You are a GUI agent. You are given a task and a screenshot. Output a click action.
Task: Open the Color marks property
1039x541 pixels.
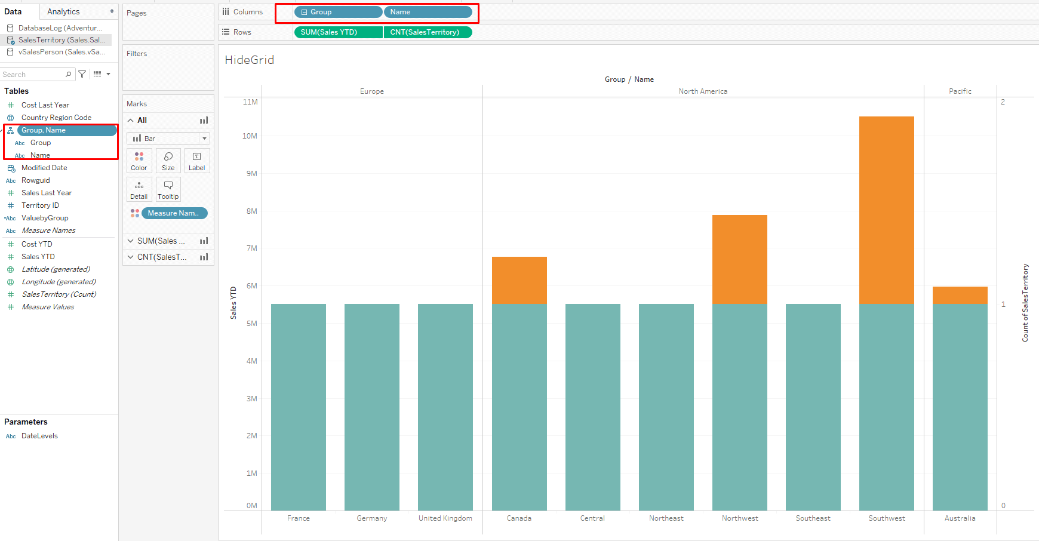[x=139, y=160]
